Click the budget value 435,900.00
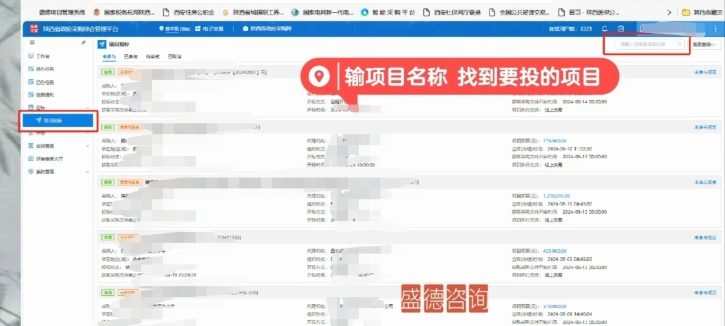This screenshot has width=725, height=326. pyautogui.click(x=555, y=251)
